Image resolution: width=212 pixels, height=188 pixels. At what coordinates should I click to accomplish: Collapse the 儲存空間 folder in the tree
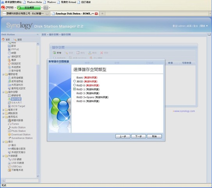coord(3,92)
